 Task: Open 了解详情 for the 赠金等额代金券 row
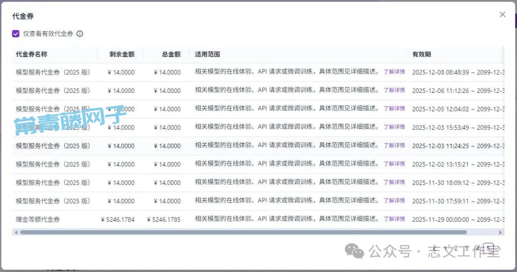point(394,219)
